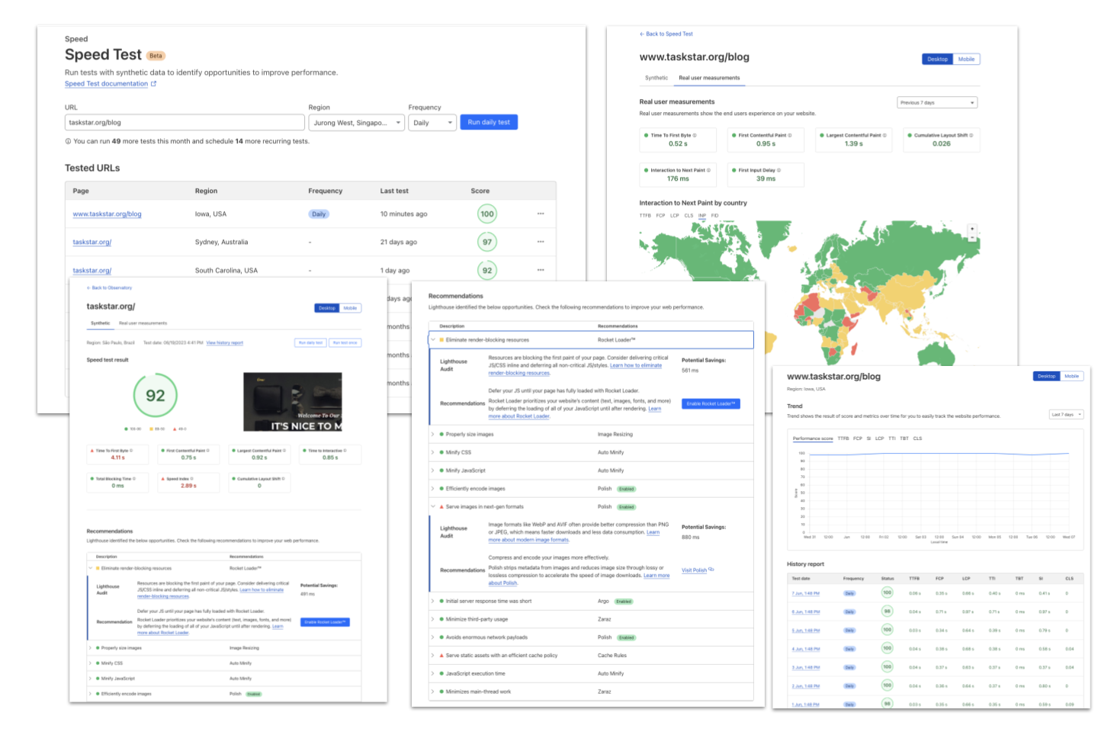The width and height of the screenshot is (1098, 732).
Task: Select Mobile in the Trend window
Action: coord(1072,376)
